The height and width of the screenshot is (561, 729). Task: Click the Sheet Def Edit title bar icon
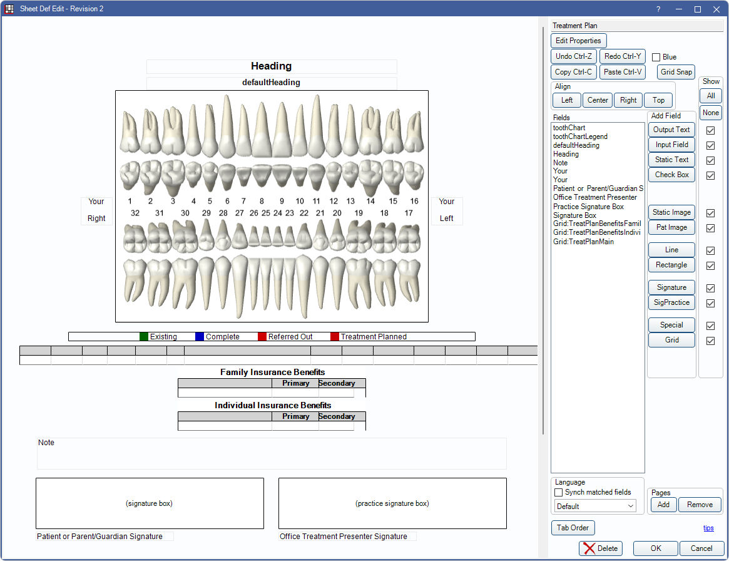pyautogui.click(x=9, y=9)
